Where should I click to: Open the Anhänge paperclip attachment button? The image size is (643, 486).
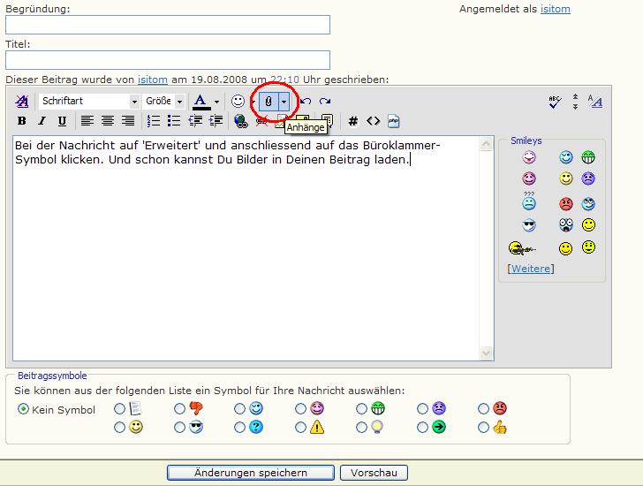point(269,102)
